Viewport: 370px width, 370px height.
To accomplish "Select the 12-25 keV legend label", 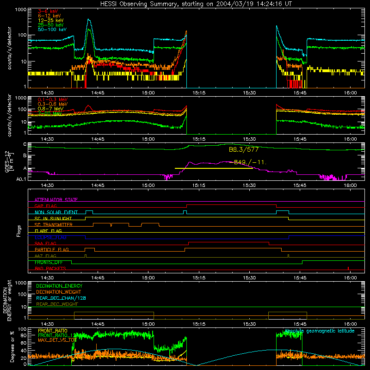I will [51, 20].
